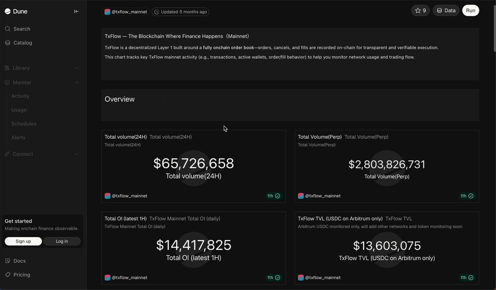Click the $14,417,825 total OI value
The image size is (496, 290).
194,245
